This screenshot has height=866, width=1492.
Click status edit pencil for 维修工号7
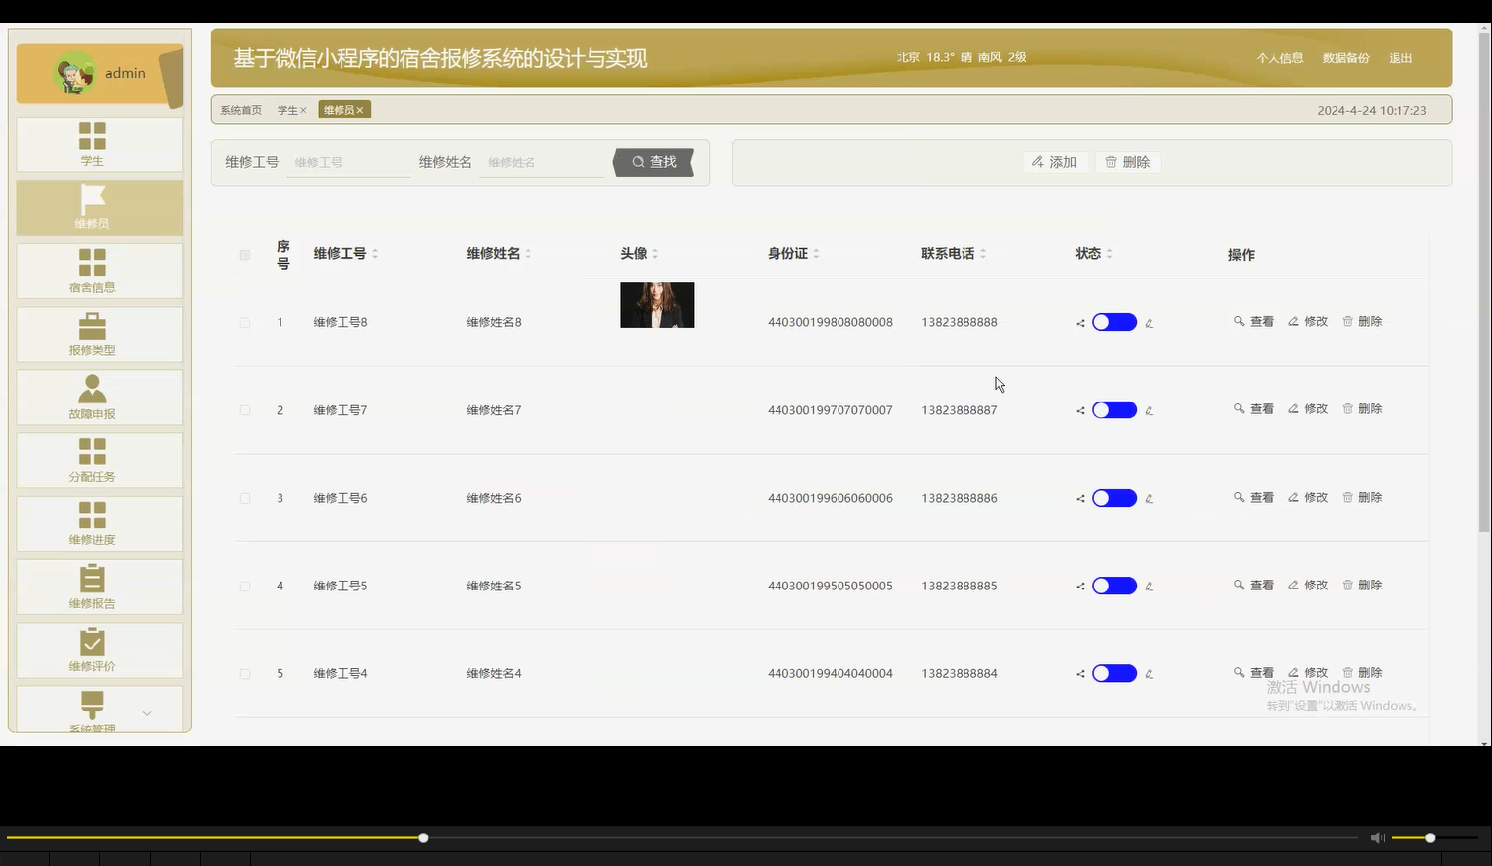point(1149,410)
